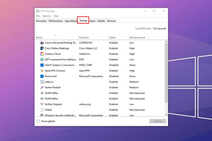212x141 pixels.
Task: Switch to the Details tab
Action: [x=101, y=21]
